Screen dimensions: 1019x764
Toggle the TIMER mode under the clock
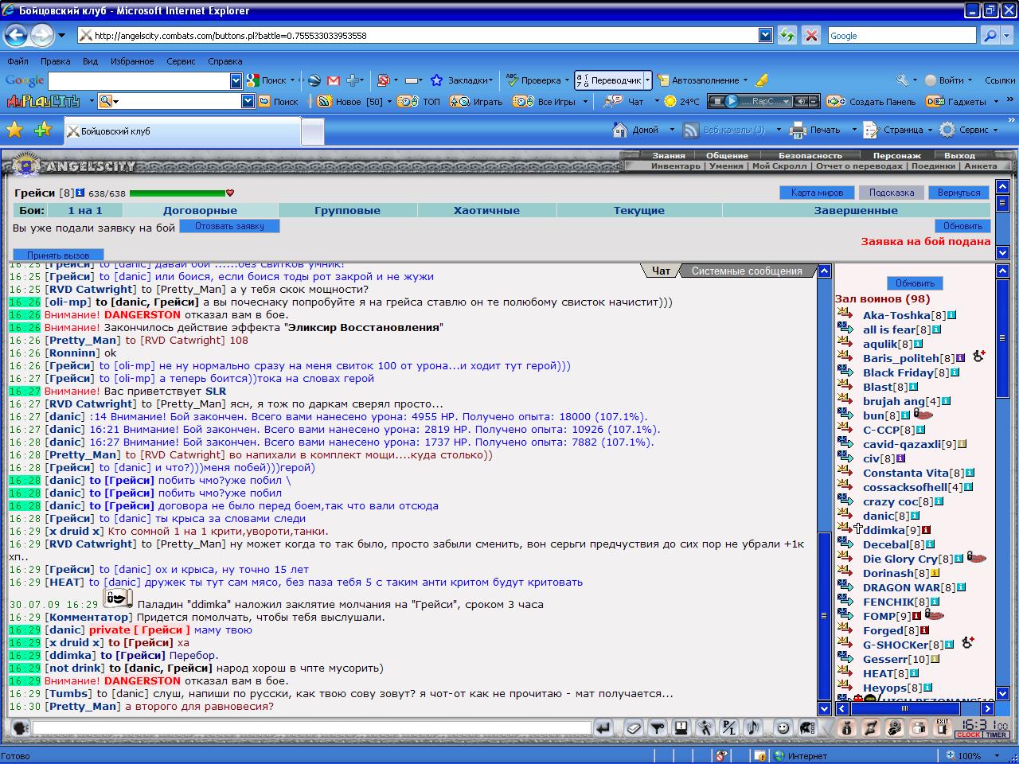pos(997,735)
